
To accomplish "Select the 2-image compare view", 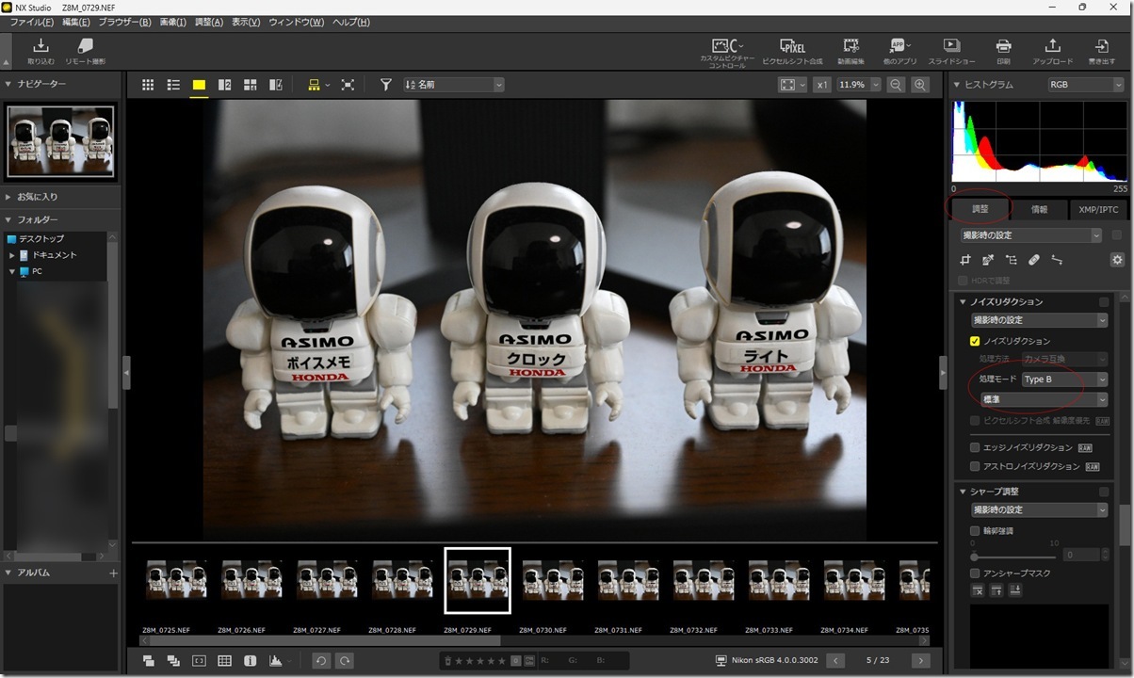I will pyautogui.click(x=224, y=85).
